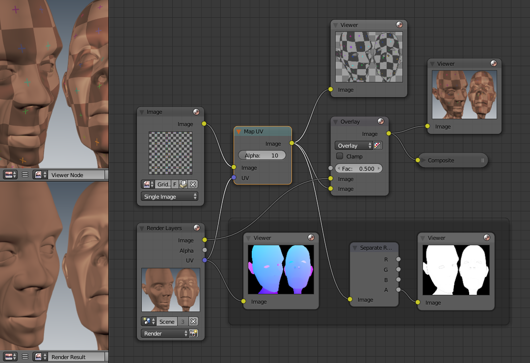This screenshot has width=530, height=363.
Task: Click render active scene camera icon
Action: pos(193,334)
